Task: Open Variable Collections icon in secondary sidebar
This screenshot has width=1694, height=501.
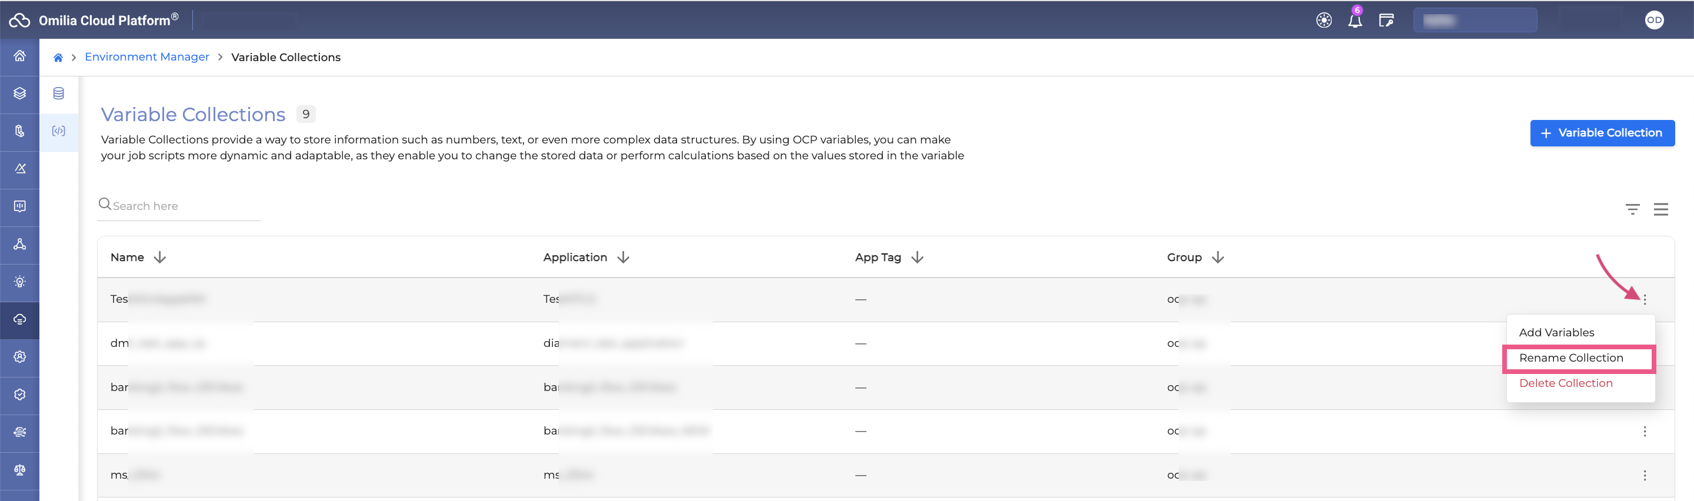Action: 59,132
